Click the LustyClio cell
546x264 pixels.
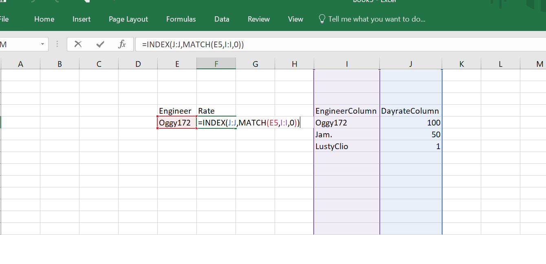coord(346,146)
